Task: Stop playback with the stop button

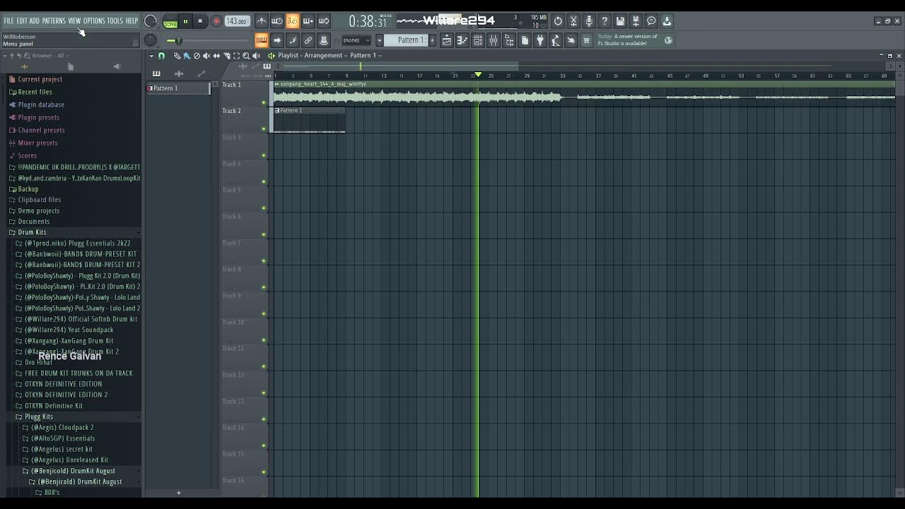Action: [x=200, y=21]
